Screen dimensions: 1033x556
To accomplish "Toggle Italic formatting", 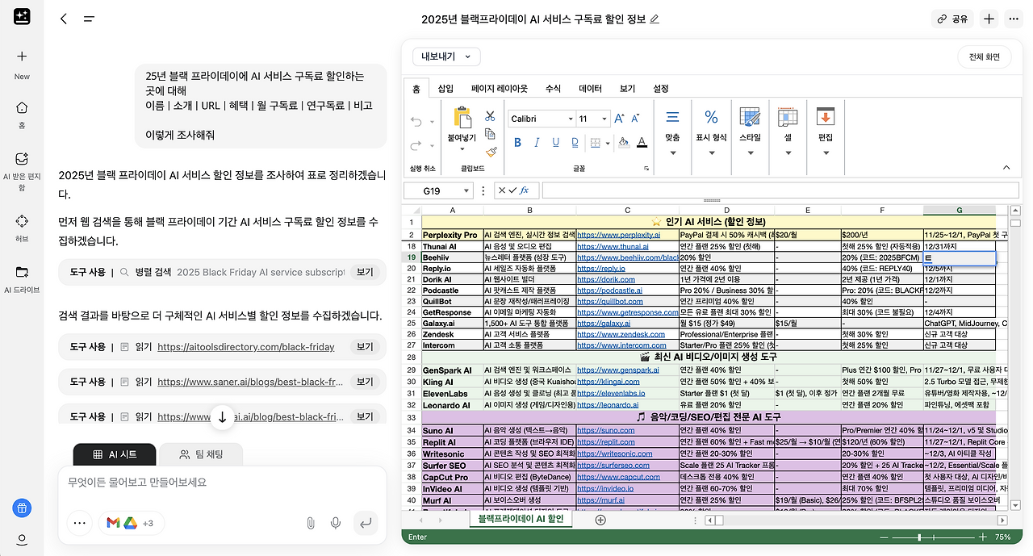I will click(537, 143).
